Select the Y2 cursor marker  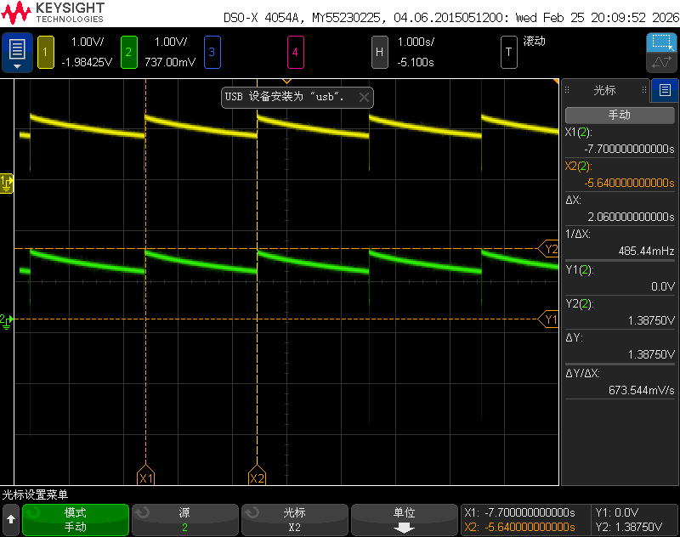pos(548,249)
